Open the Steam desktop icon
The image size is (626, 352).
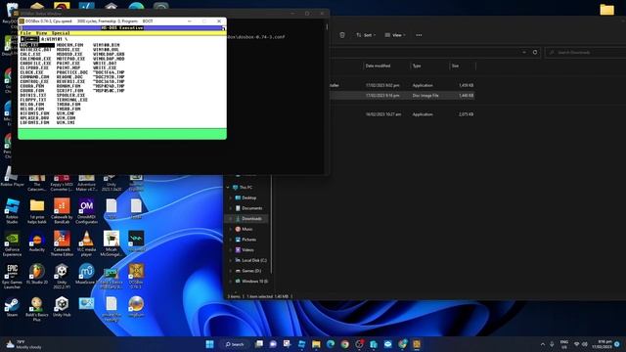pos(12,307)
